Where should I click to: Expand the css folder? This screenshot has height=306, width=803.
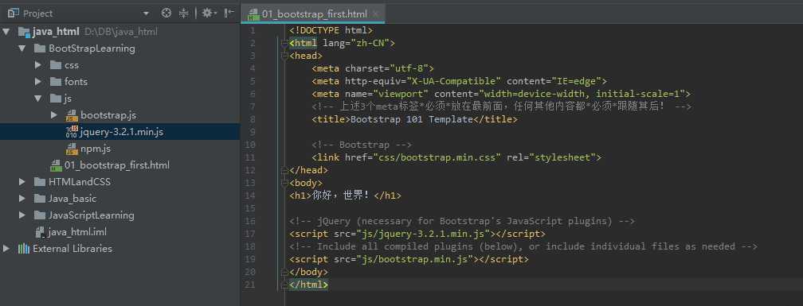tap(38, 65)
